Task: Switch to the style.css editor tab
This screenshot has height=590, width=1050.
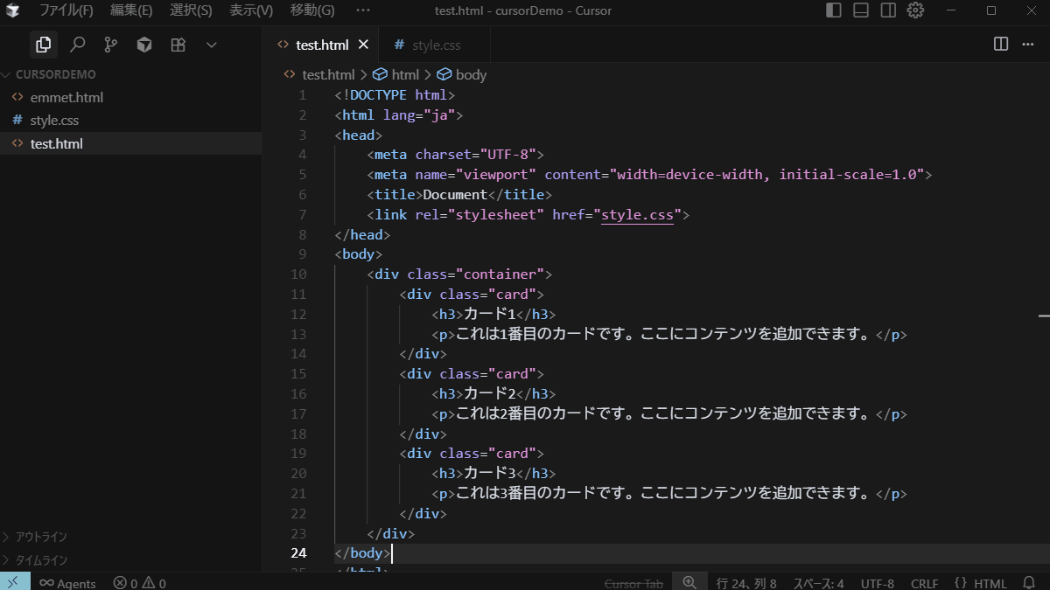Action: 434,45
